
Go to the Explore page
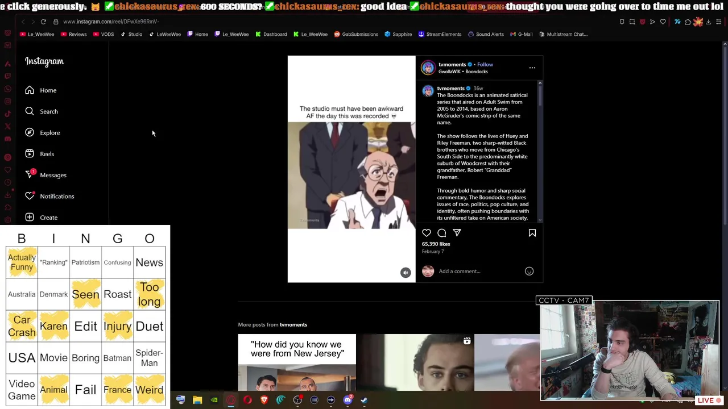click(x=42, y=132)
